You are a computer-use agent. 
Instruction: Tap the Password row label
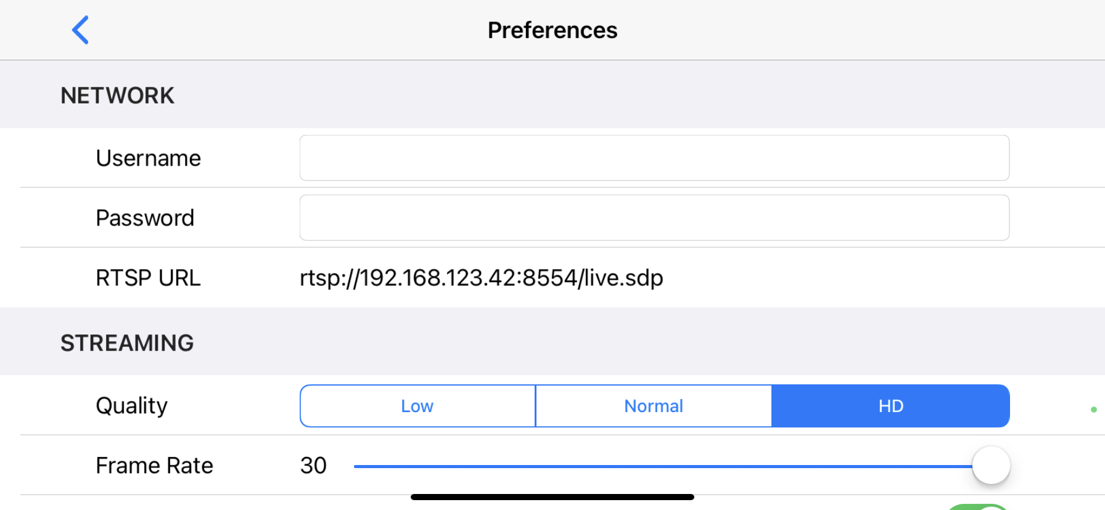pyautogui.click(x=145, y=218)
